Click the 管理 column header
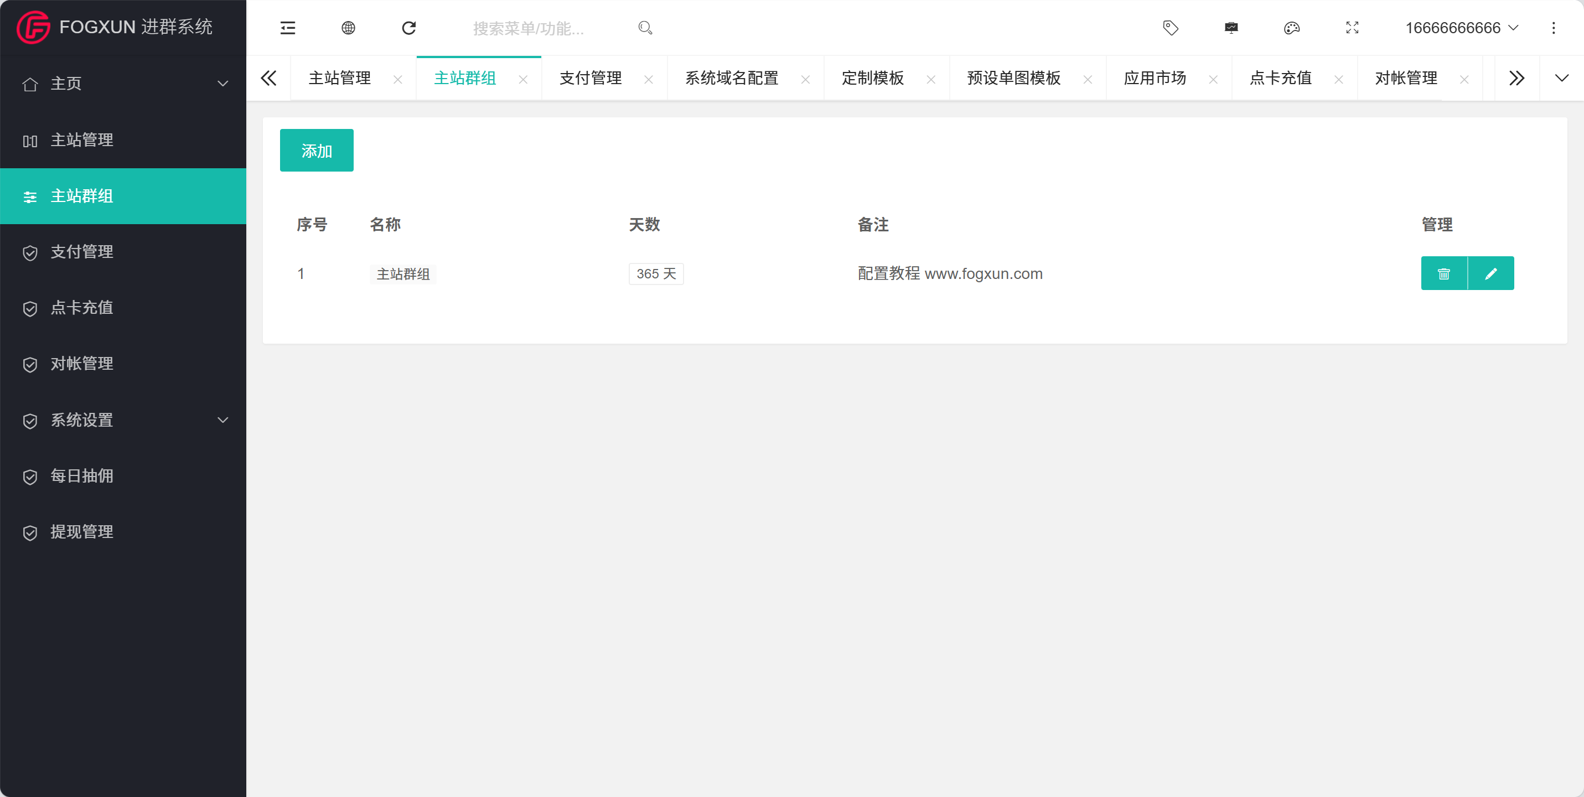 pyautogui.click(x=1437, y=225)
